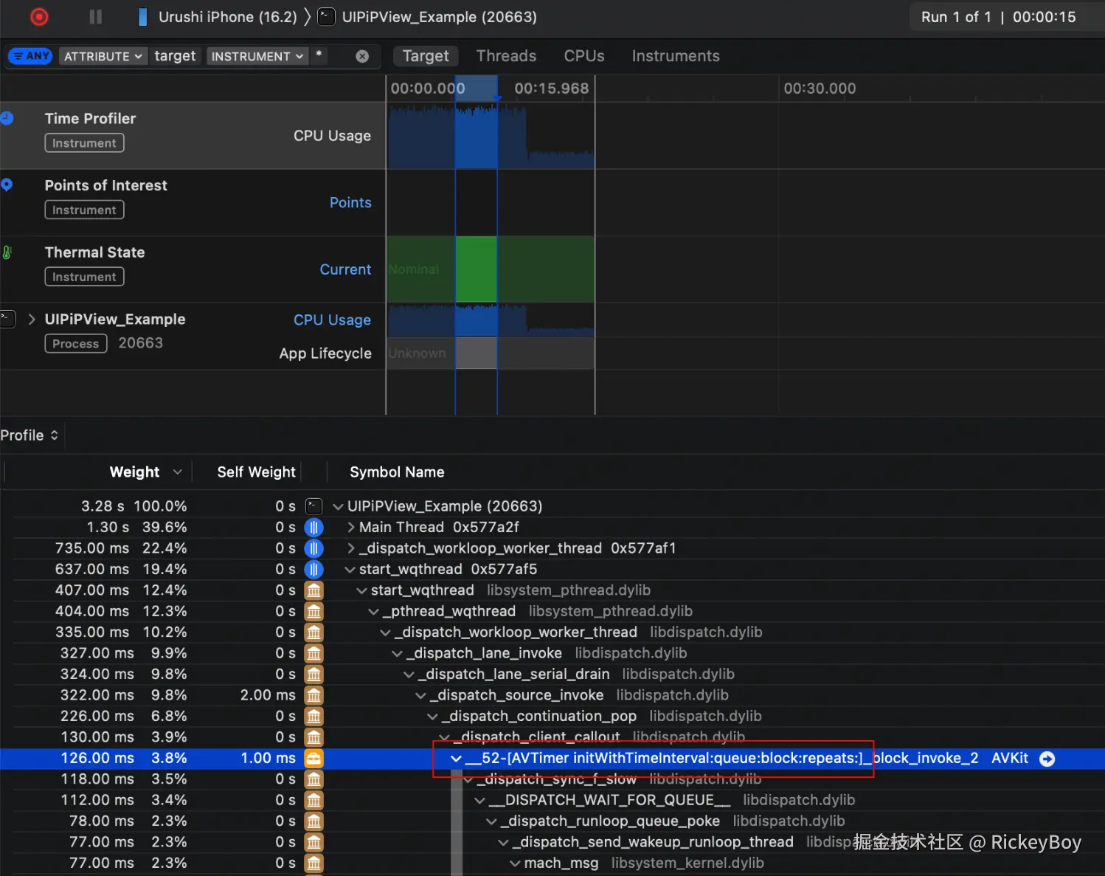Click the Symbol Name column header

coord(397,472)
